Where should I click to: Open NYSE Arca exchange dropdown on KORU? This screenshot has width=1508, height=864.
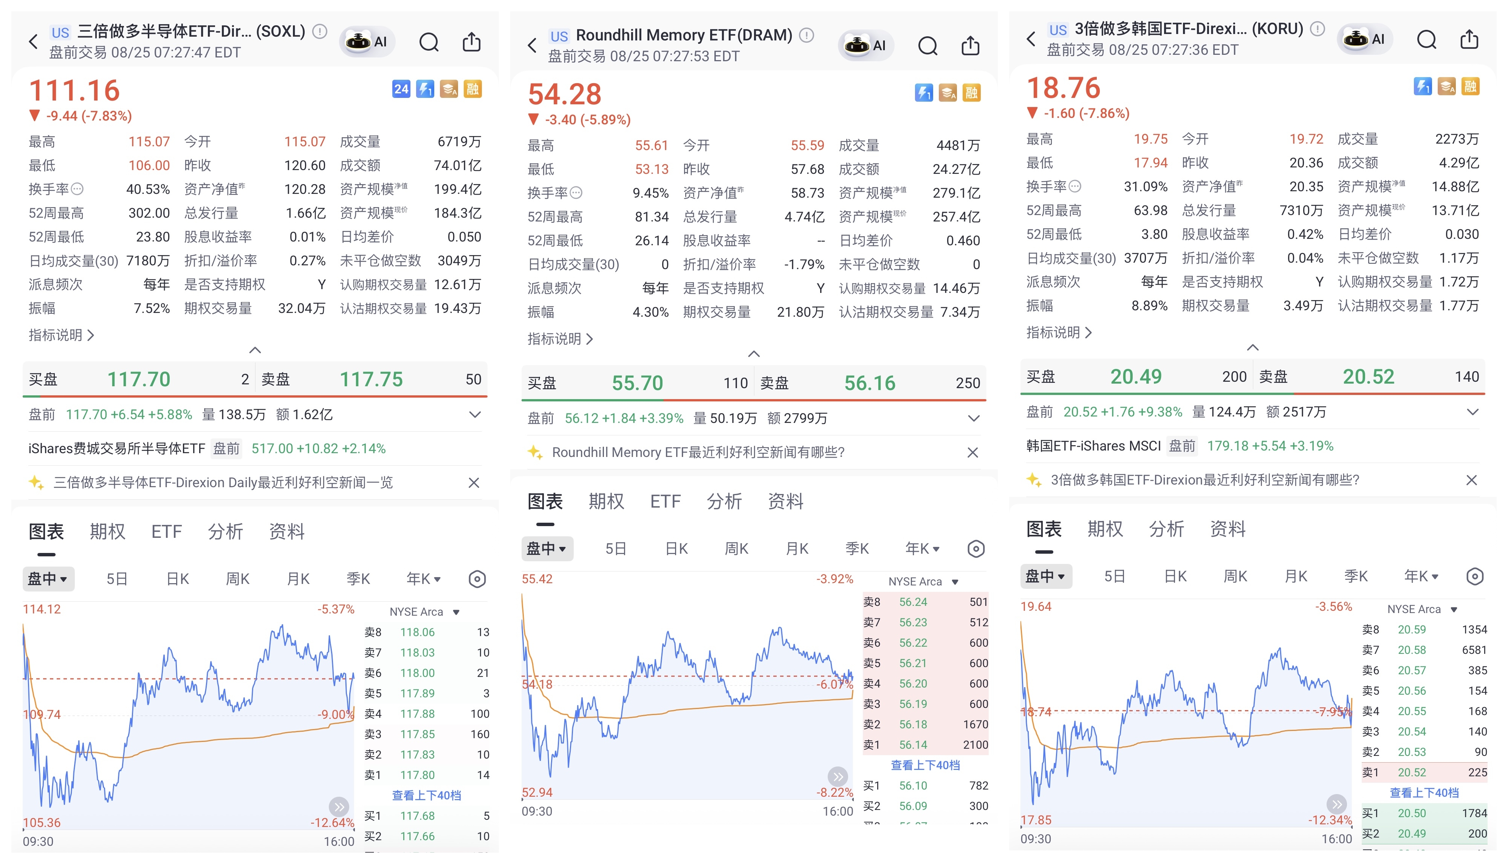pos(1422,609)
